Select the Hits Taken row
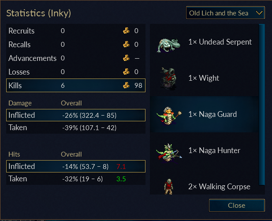The width and height of the screenshot is (272, 221). tap(76, 179)
